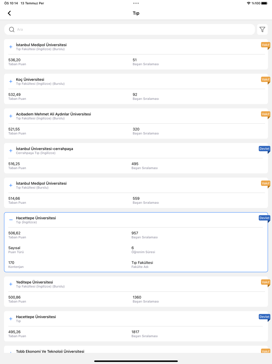Tap Devlet badge on Hacettepe İngilizce card
The height and width of the screenshot is (364, 272).
tap(264, 218)
